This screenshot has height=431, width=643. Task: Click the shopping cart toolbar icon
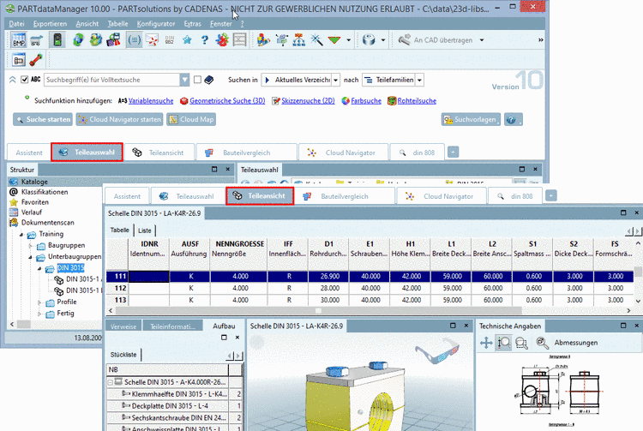point(37,40)
